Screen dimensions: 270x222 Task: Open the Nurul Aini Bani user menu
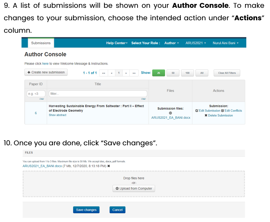(x=226, y=43)
